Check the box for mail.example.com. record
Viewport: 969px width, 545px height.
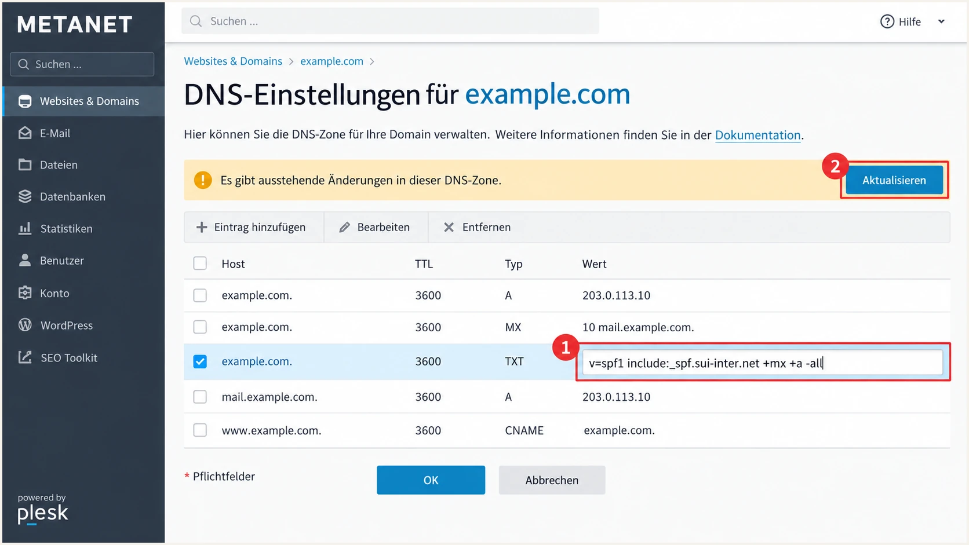point(200,397)
